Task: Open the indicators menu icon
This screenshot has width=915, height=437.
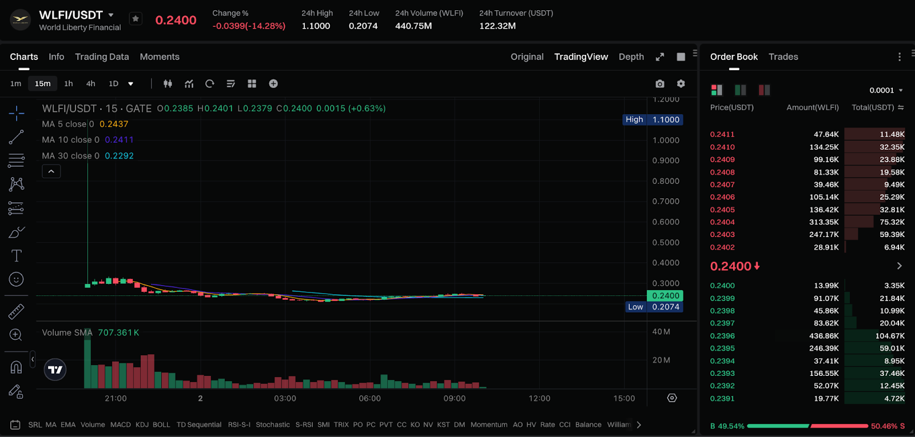Action: tap(189, 83)
